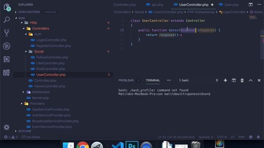Click the Controllers breadcrumb segment
264x148 pixels.
click(x=122, y=12)
